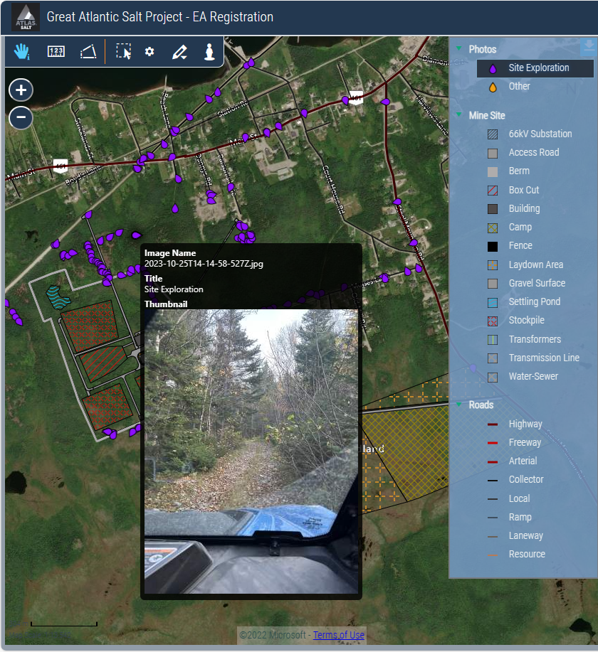Collapse the Mine Site legend group
This screenshot has height=652, width=598.
459,115
